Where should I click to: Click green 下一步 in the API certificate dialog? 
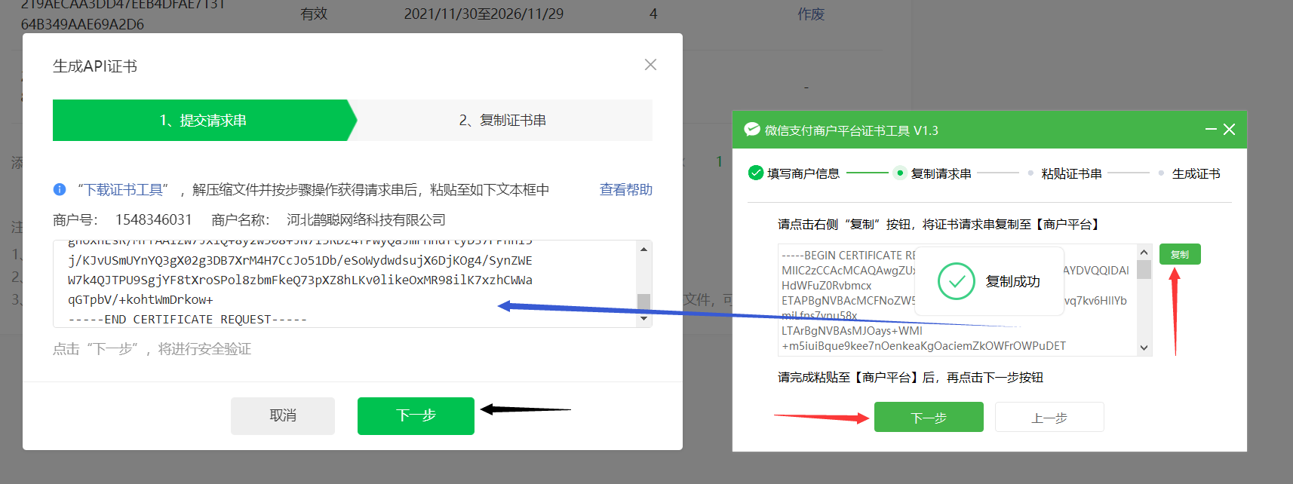pos(416,415)
